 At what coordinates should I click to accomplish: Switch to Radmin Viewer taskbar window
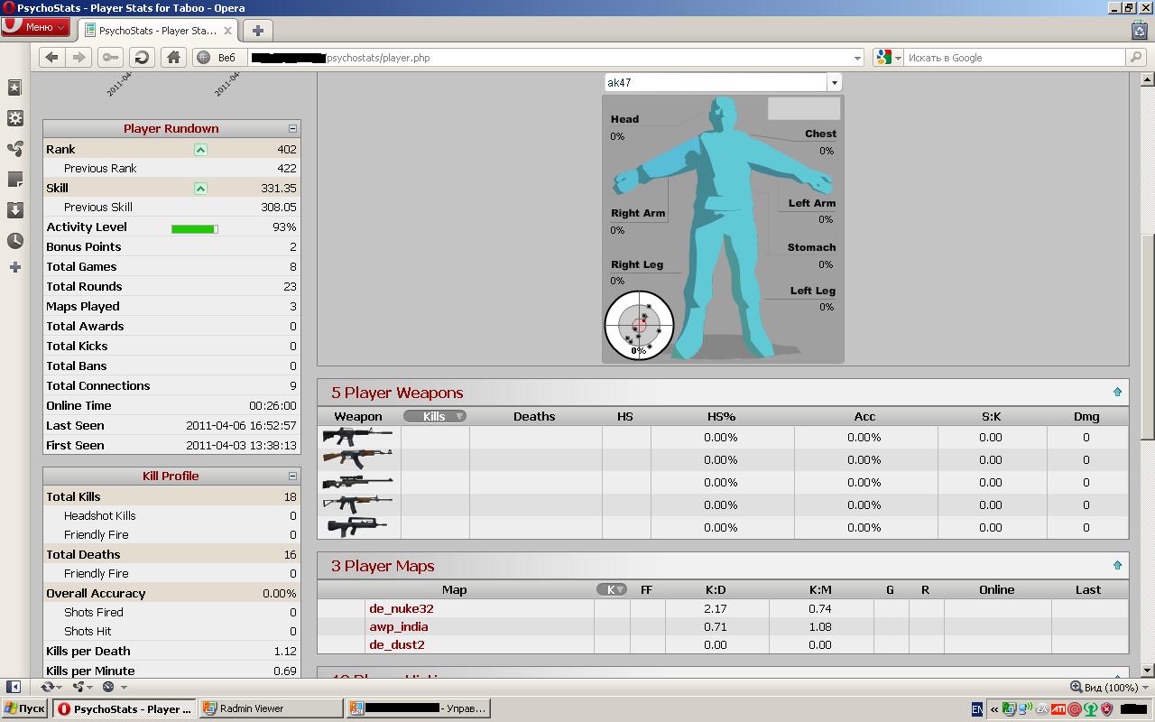271,708
